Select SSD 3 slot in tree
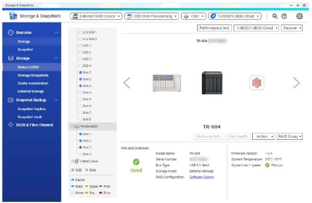Screen dimensions: 312x203 point(85,59)
